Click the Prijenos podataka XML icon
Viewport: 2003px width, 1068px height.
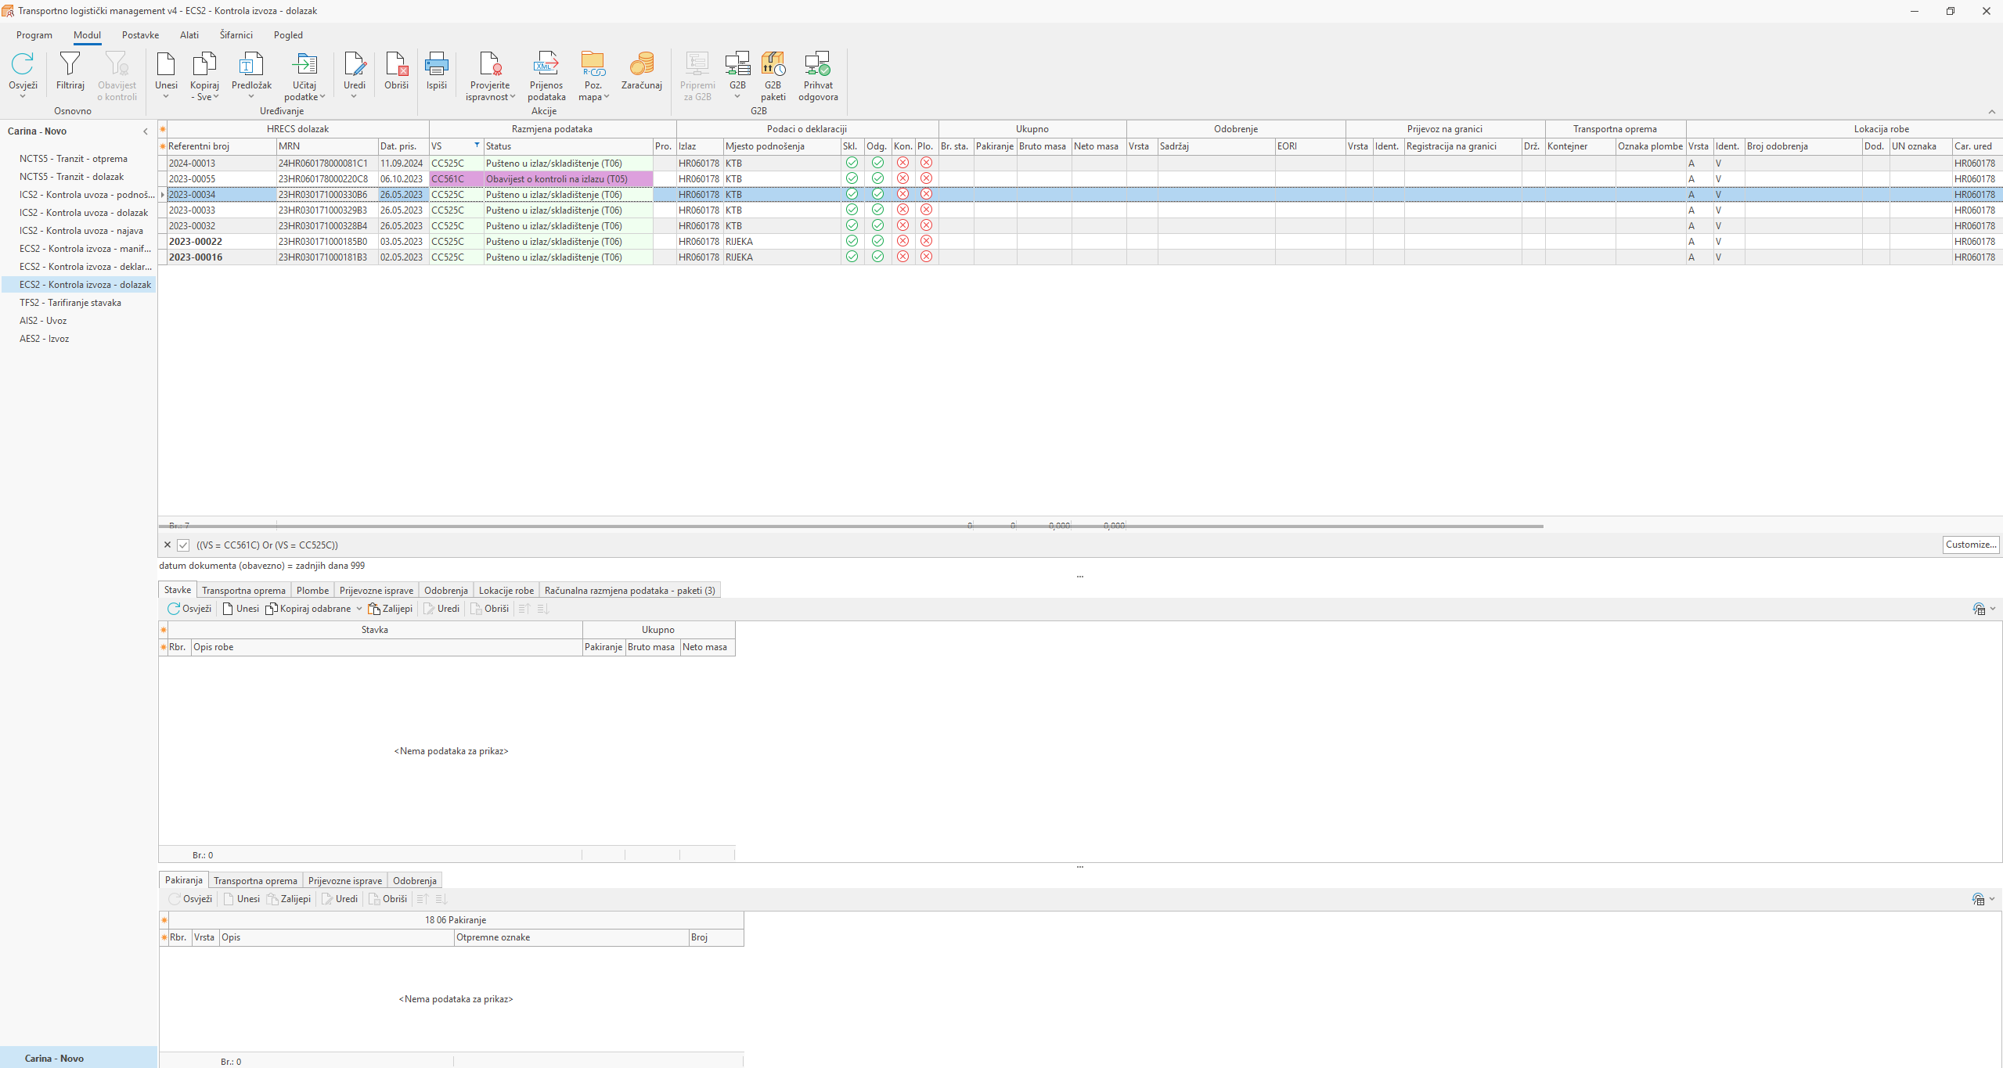pos(546,64)
